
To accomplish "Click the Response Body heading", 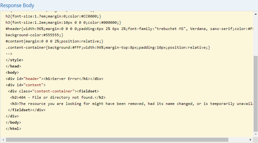I will [17, 6].
